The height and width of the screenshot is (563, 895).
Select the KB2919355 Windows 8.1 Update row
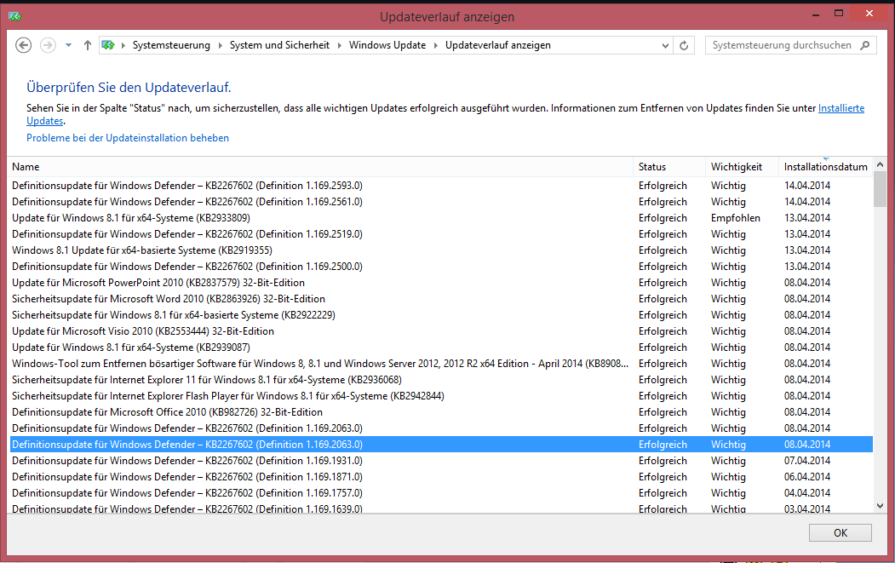point(441,250)
